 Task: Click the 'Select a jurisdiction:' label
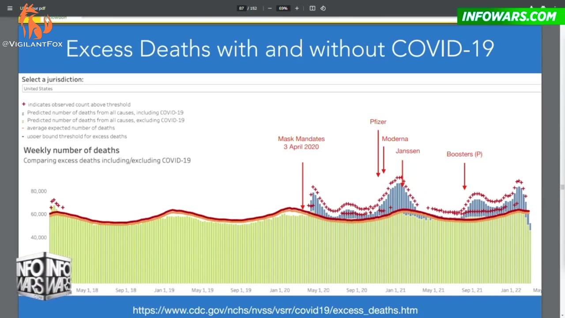pyautogui.click(x=53, y=79)
